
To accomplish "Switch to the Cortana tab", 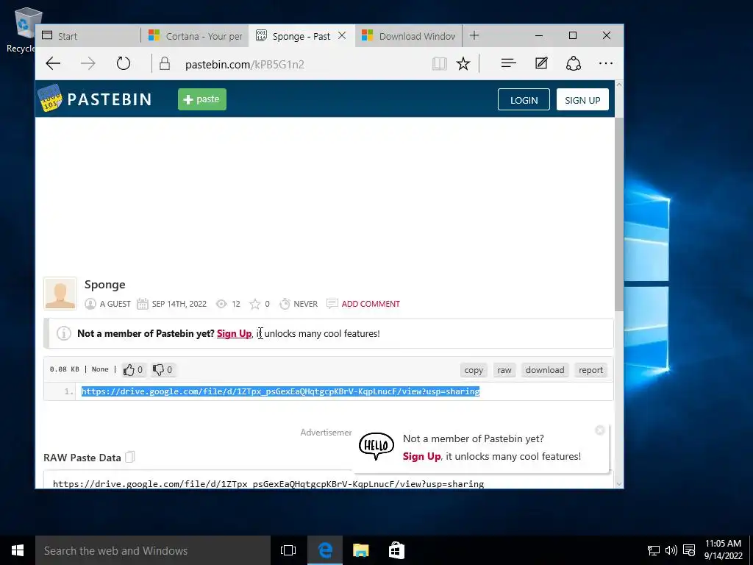I will click(195, 36).
